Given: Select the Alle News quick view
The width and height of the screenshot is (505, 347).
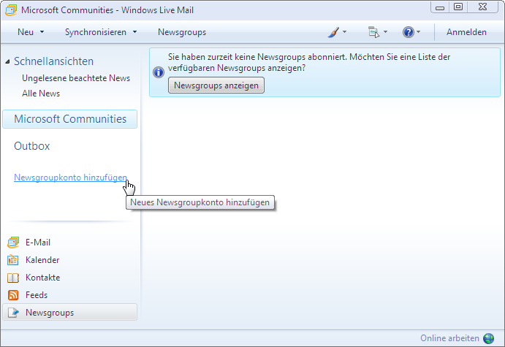Looking at the screenshot, I should tap(41, 94).
